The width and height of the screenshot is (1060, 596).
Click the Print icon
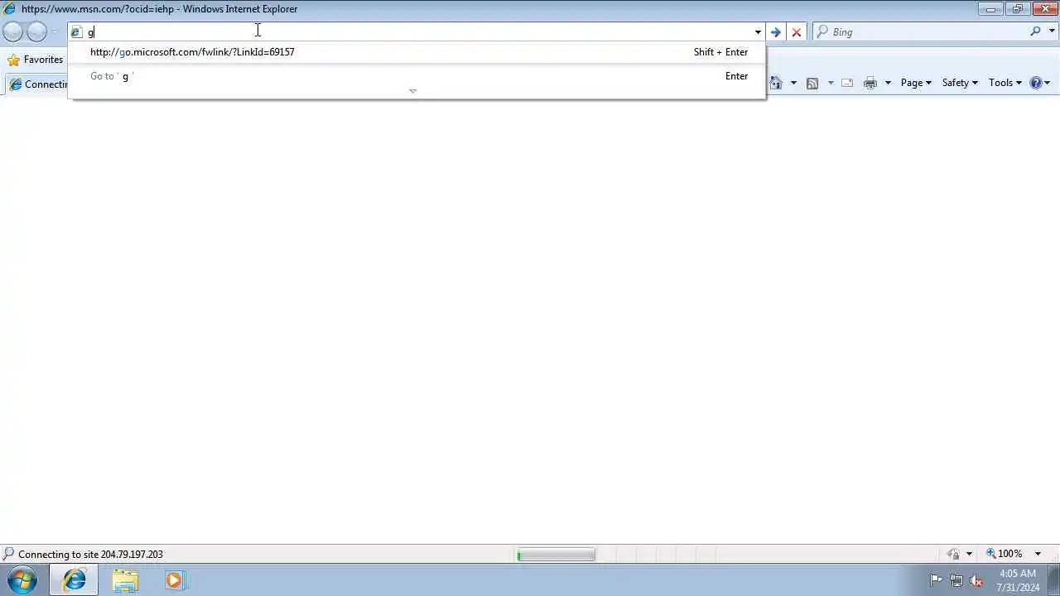point(870,83)
